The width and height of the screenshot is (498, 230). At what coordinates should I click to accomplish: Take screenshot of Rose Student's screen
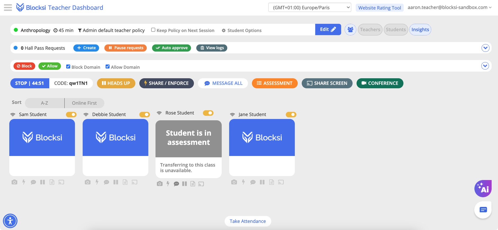159,184
